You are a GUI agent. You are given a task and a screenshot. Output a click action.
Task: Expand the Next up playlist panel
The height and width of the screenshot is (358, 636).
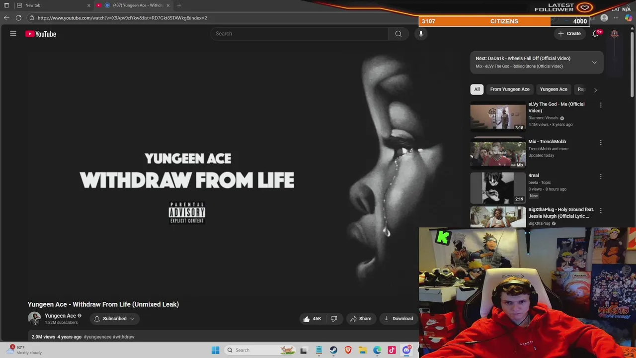594,62
